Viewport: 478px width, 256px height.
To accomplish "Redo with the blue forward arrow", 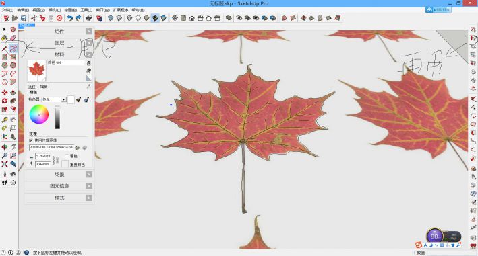I will [x=78, y=18].
